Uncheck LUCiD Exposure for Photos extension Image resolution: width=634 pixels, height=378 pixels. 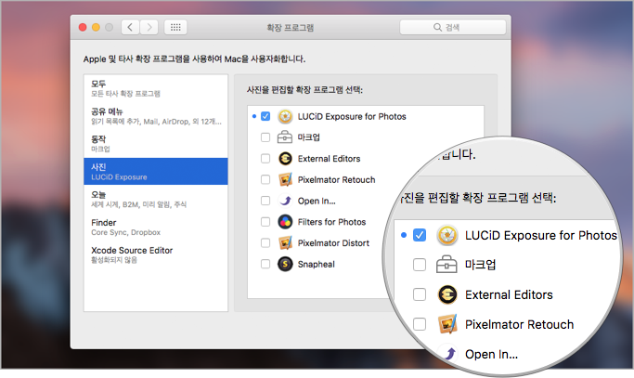click(x=265, y=116)
